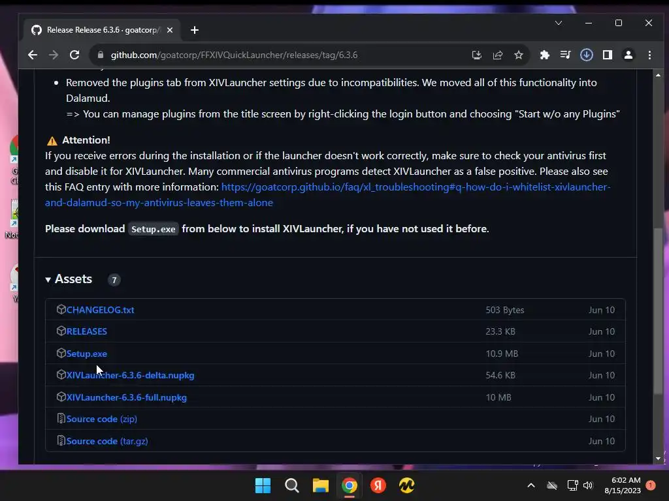This screenshot has width=669, height=501.
Task: Click package icon beside Setup.exe
Action: 61,353
